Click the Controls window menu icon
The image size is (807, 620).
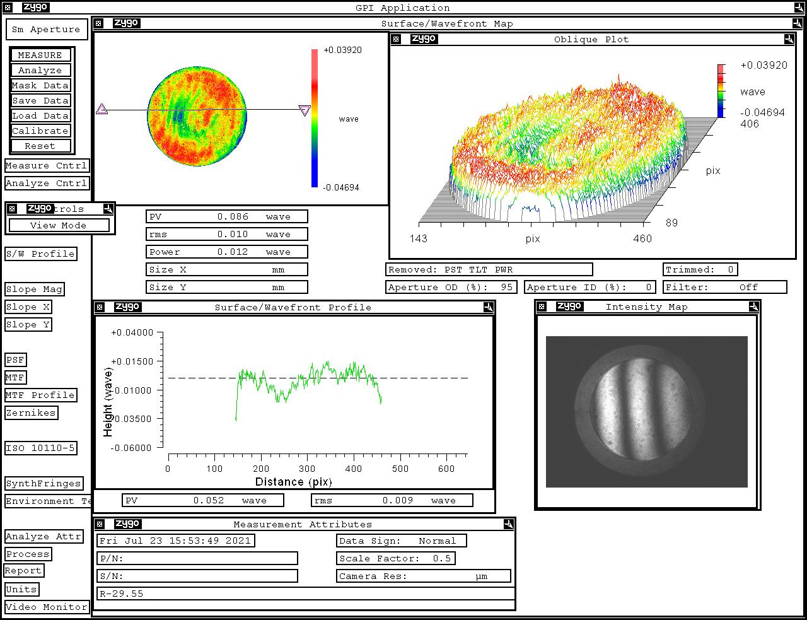click(x=12, y=209)
